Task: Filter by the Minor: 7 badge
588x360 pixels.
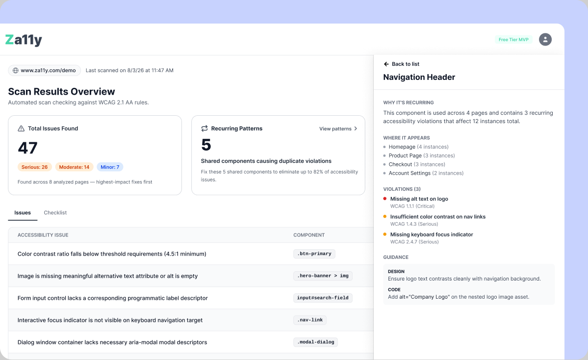Action: point(110,167)
